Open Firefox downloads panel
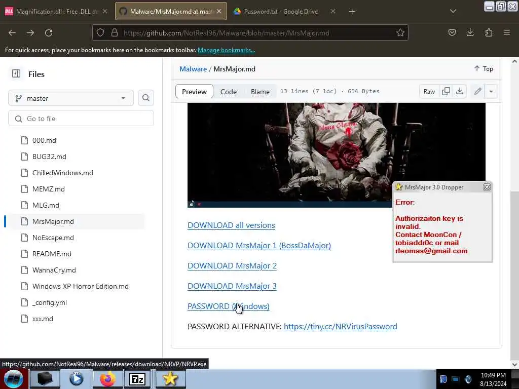This screenshot has width=519, height=389. 470,32
